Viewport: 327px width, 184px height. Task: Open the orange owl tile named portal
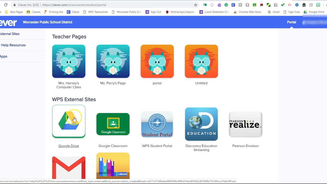[157, 61]
